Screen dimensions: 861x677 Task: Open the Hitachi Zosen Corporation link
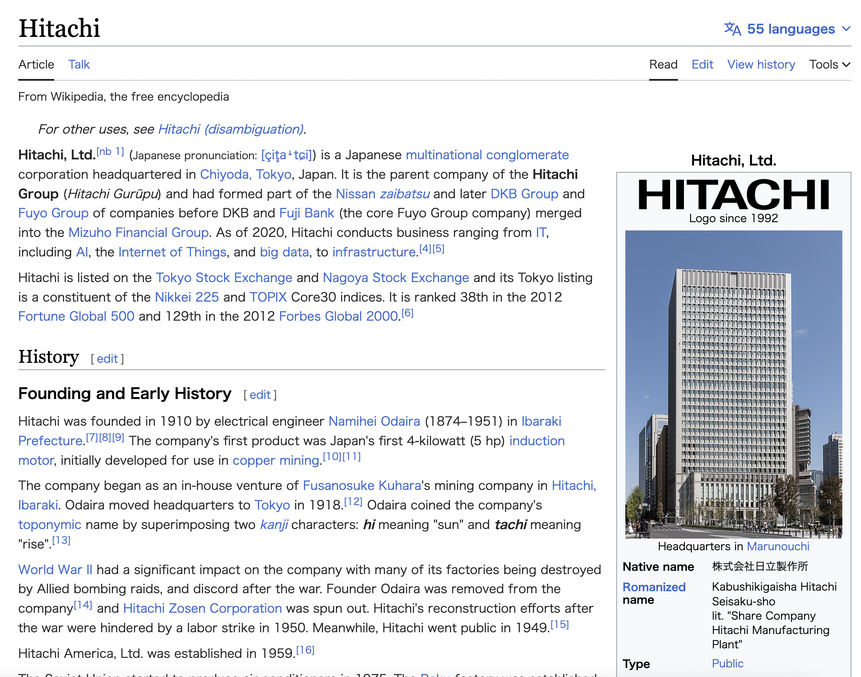[x=203, y=608]
